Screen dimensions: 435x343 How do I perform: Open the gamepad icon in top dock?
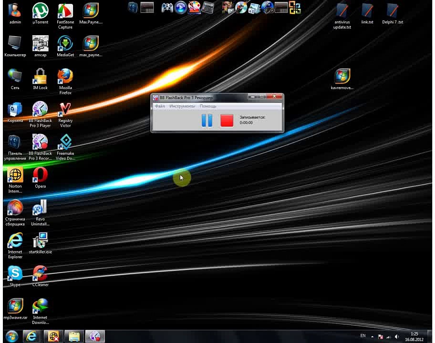(167, 8)
